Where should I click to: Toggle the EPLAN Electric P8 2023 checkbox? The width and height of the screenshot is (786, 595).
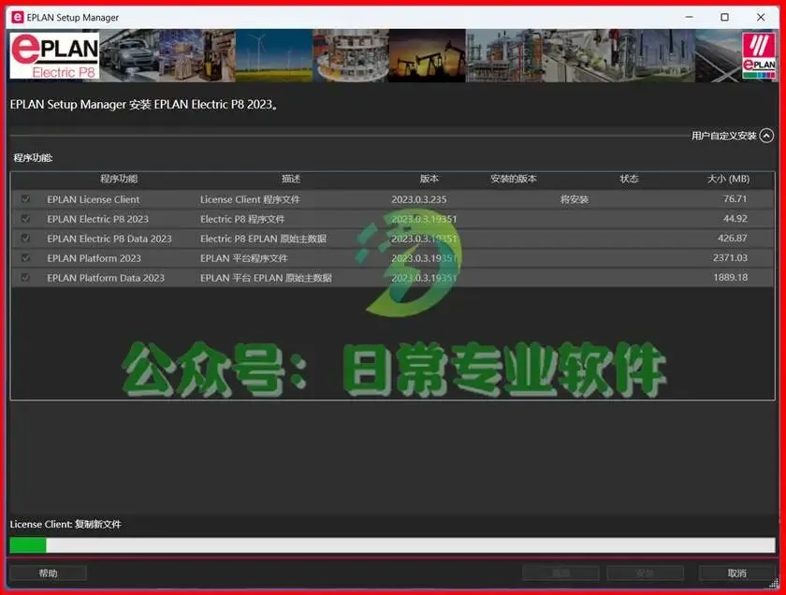pyautogui.click(x=25, y=219)
